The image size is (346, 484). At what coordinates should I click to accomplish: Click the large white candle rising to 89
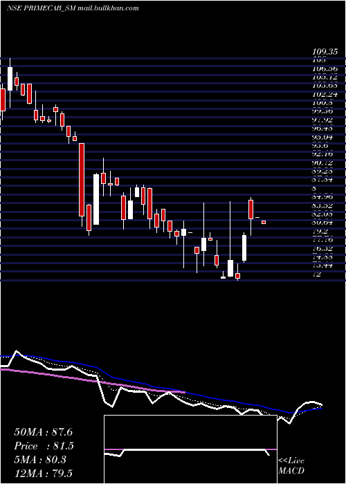click(96, 199)
